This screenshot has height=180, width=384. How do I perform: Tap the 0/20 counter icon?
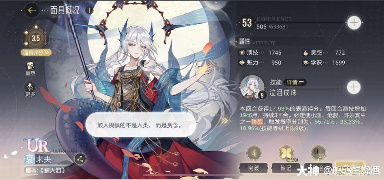tap(318, 153)
